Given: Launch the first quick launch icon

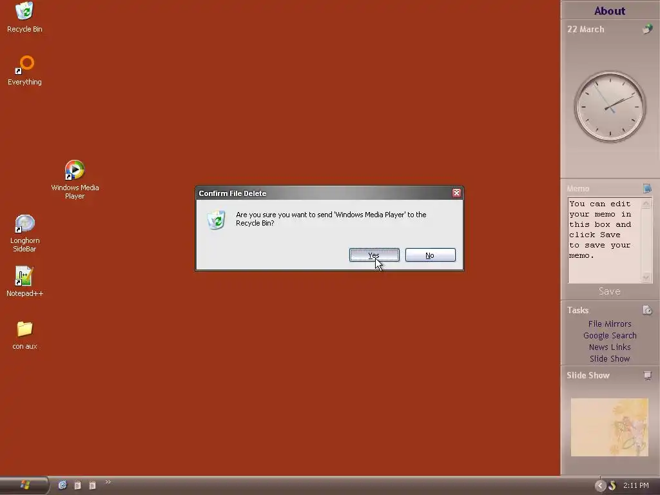Looking at the screenshot, I should pyautogui.click(x=63, y=485).
